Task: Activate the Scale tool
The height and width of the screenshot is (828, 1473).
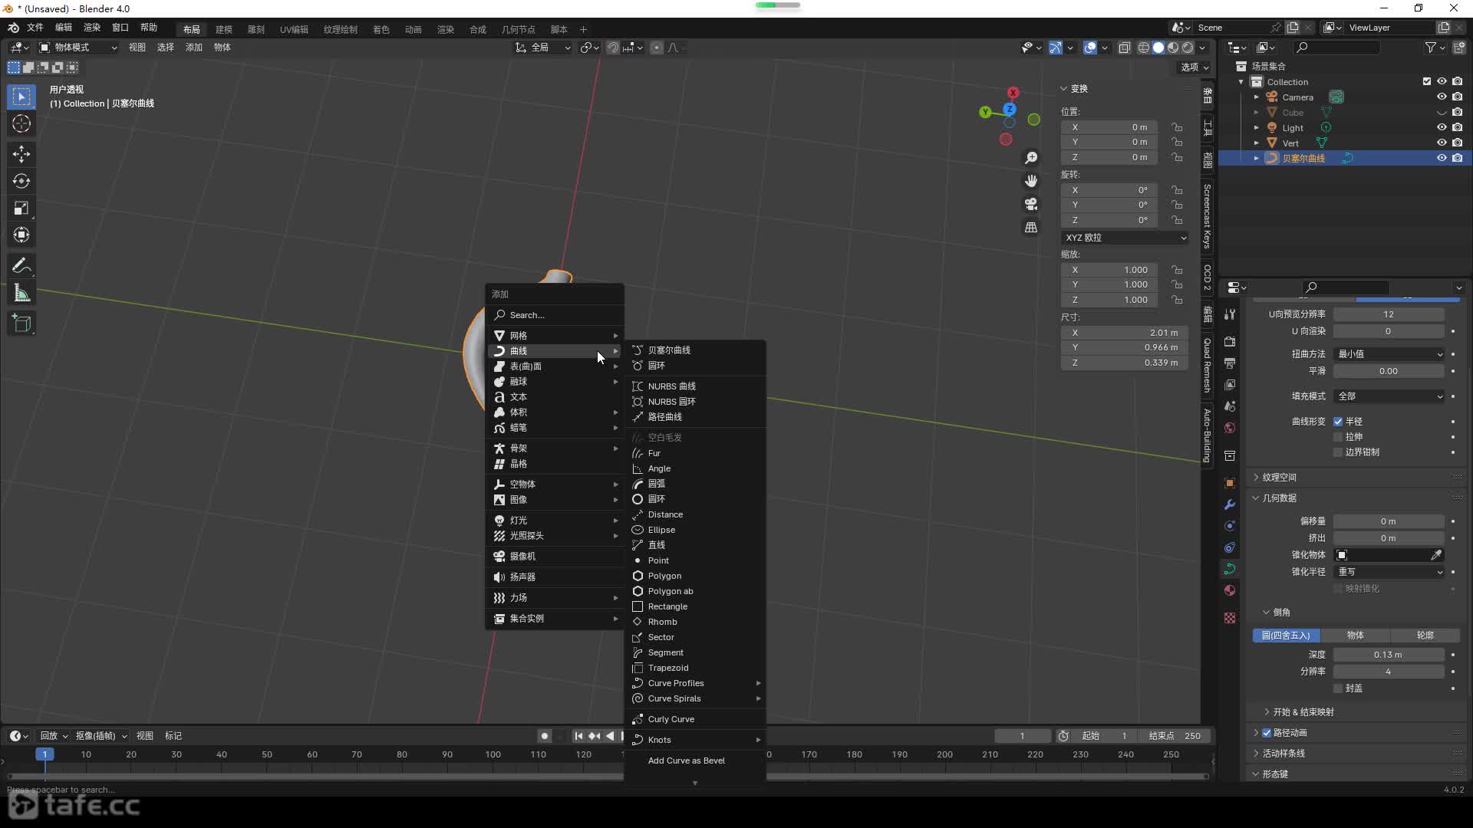Action: [21, 208]
